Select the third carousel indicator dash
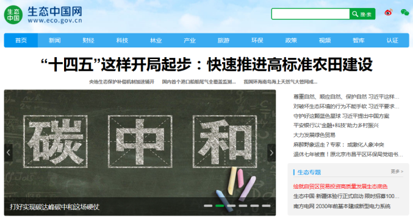 pyautogui.click(x=231, y=206)
